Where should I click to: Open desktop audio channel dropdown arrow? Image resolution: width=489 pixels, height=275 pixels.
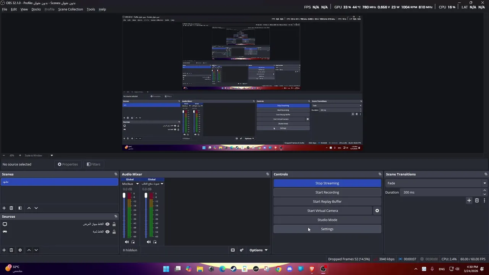tap(162, 184)
